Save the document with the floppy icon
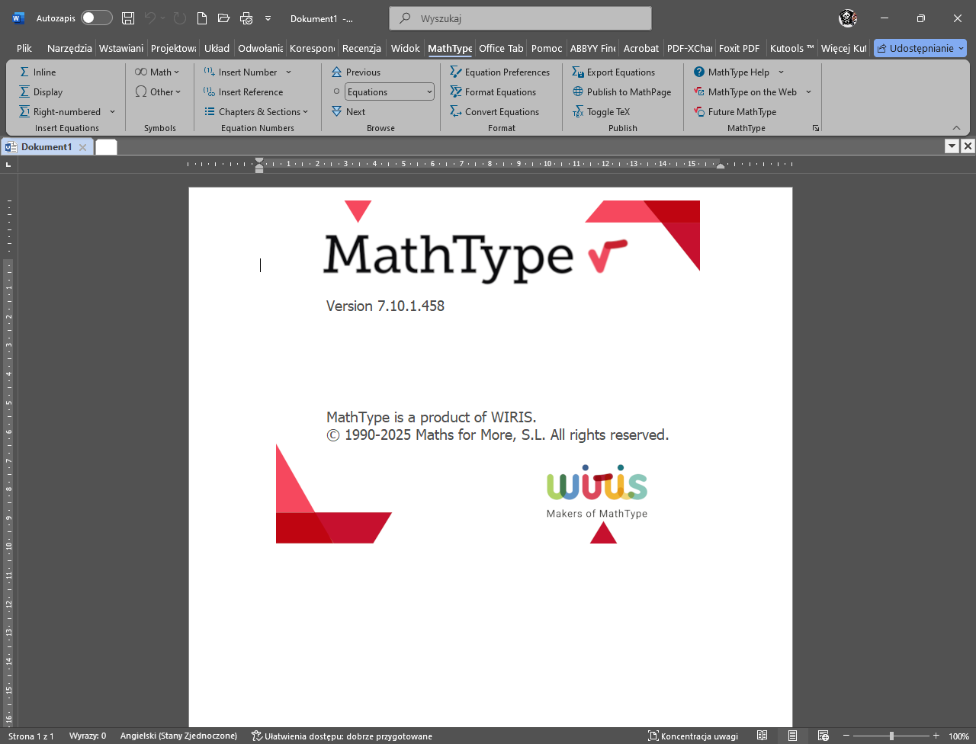976x744 pixels. (128, 18)
